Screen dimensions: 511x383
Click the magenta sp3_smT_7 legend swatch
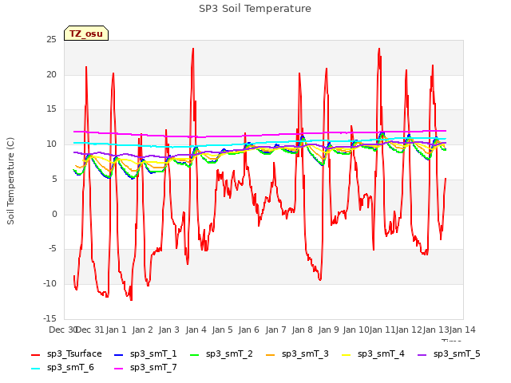(x=119, y=369)
